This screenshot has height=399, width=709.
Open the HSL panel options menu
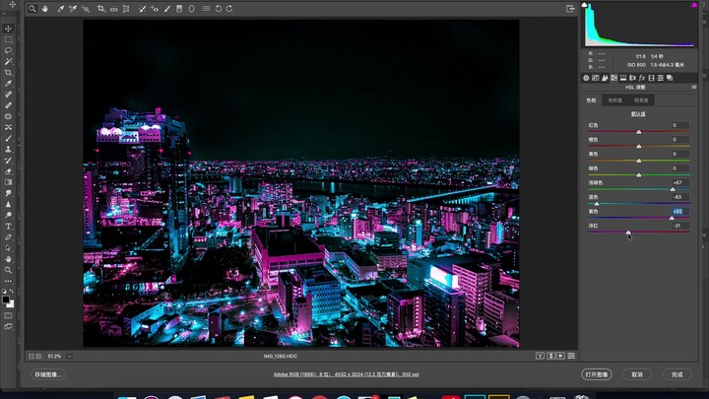pyautogui.click(x=694, y=88)
